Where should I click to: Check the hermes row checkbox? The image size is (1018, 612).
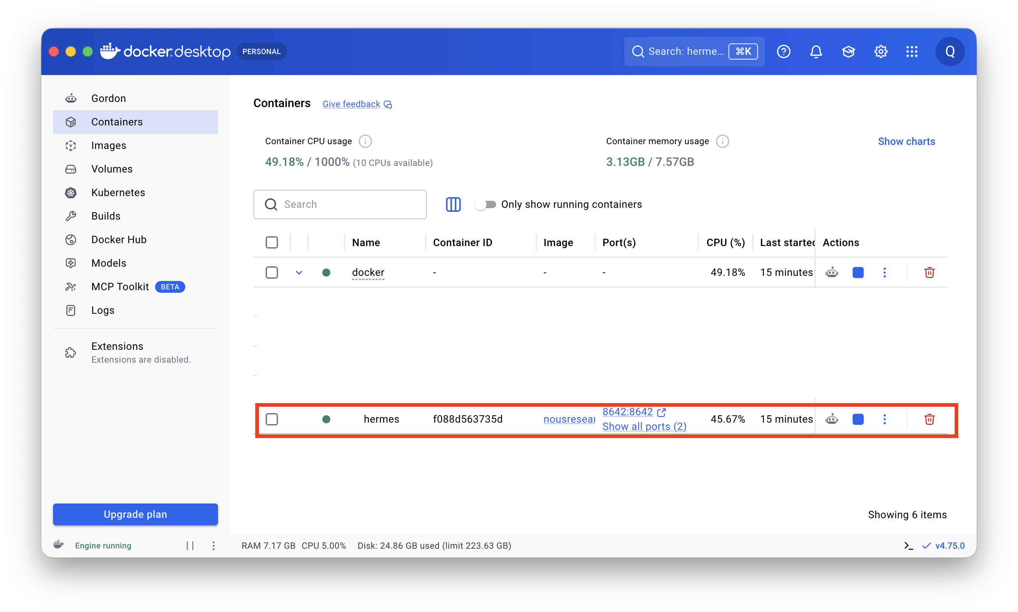click(271, 419)
